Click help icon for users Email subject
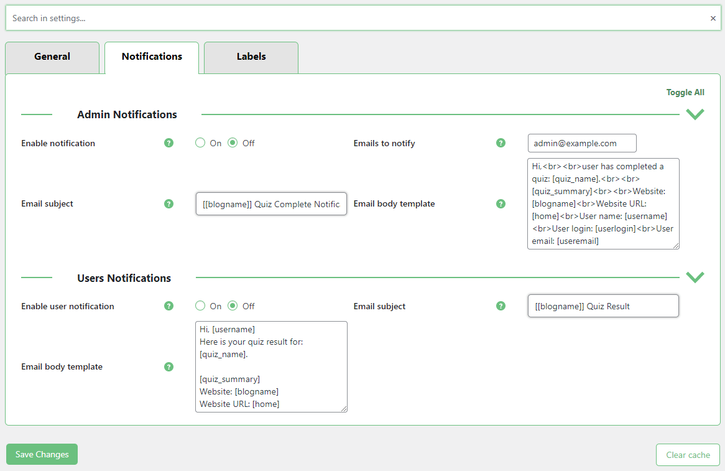 [501, 306]
